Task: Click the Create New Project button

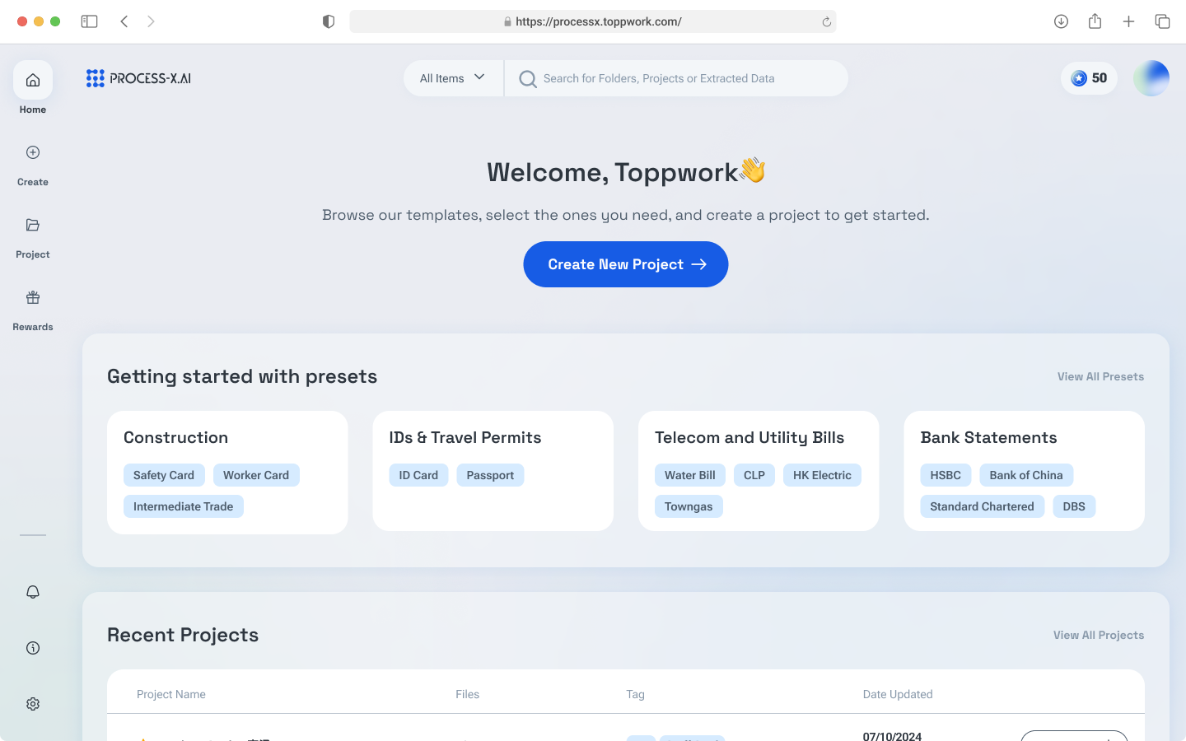Action: 626,264
